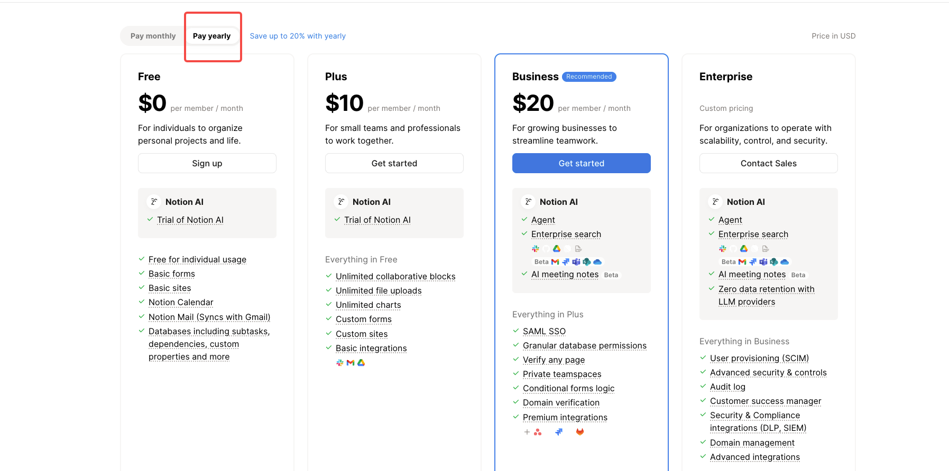Screen dimensions: 949x471
Task: Click the Gmail icon under Basic integrations
Action: pyautogui.click(x=351, y=363)
